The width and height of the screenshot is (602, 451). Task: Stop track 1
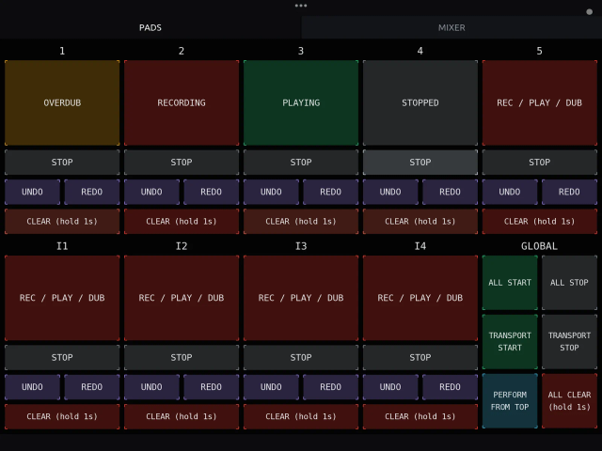coord(62,163)
